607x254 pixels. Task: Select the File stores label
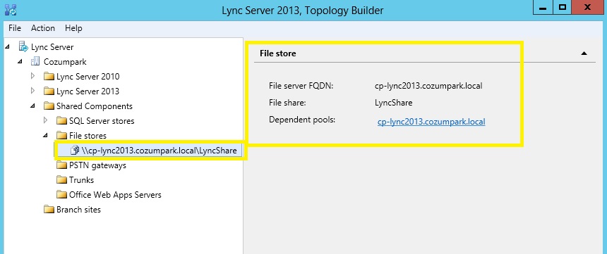coord(88,136)
